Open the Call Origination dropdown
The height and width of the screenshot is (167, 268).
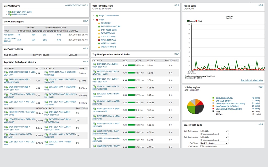tap(214, 131)
